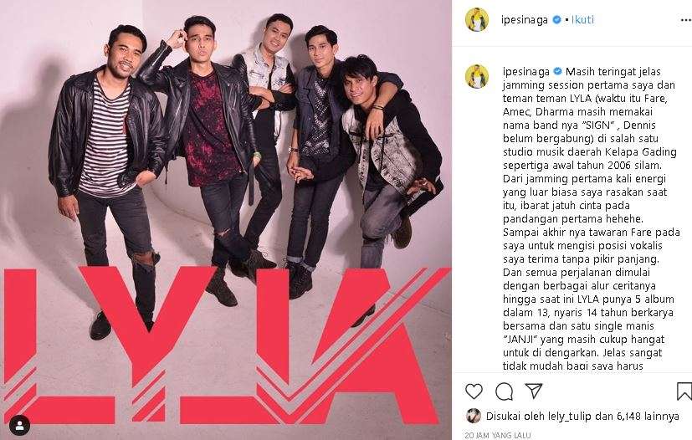The image size is (692, 440).
Task: Click verified badge next to header username
Action: point(556,19)
